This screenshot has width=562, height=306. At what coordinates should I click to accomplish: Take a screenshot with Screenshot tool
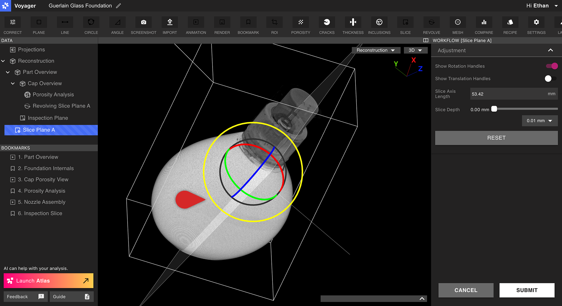pyautogui.click(x=143, y=26)
